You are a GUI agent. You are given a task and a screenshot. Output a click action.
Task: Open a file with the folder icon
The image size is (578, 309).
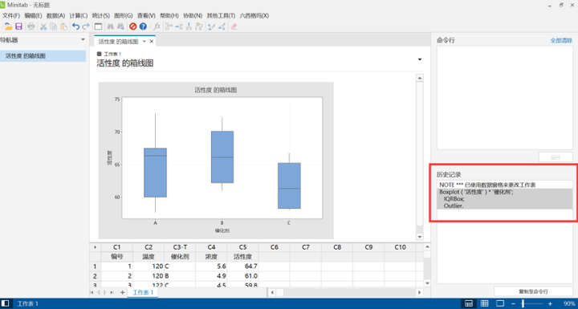(x=8, y=26)
